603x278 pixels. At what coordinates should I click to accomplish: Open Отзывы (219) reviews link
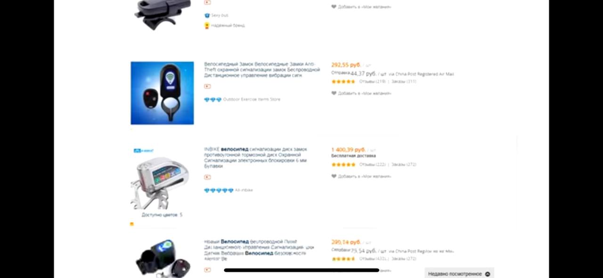point(372,81)
